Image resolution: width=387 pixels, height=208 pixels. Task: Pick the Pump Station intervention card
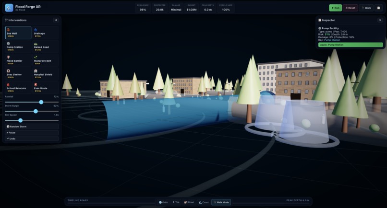tap(18, 46)
